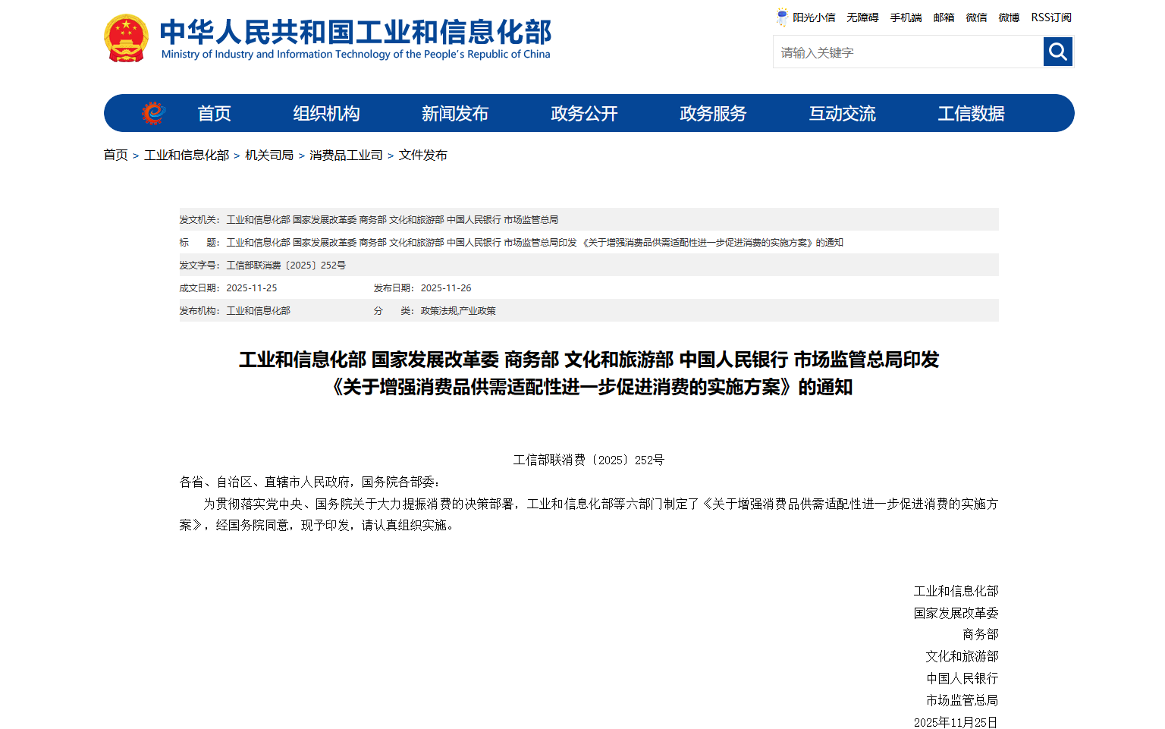Viewport: 1165px width, 729px height.
Task: Click the magnifier search button
Action: tap(1057, 52)
